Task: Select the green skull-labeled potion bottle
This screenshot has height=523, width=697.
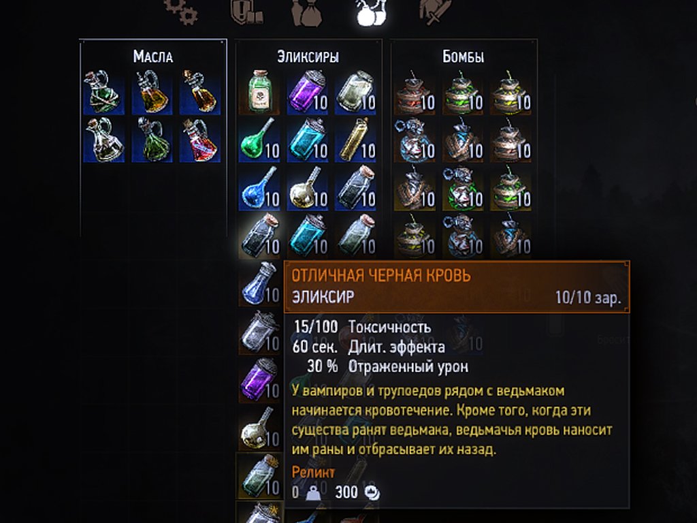Action: pyautogui.click(x=259, y=92)
